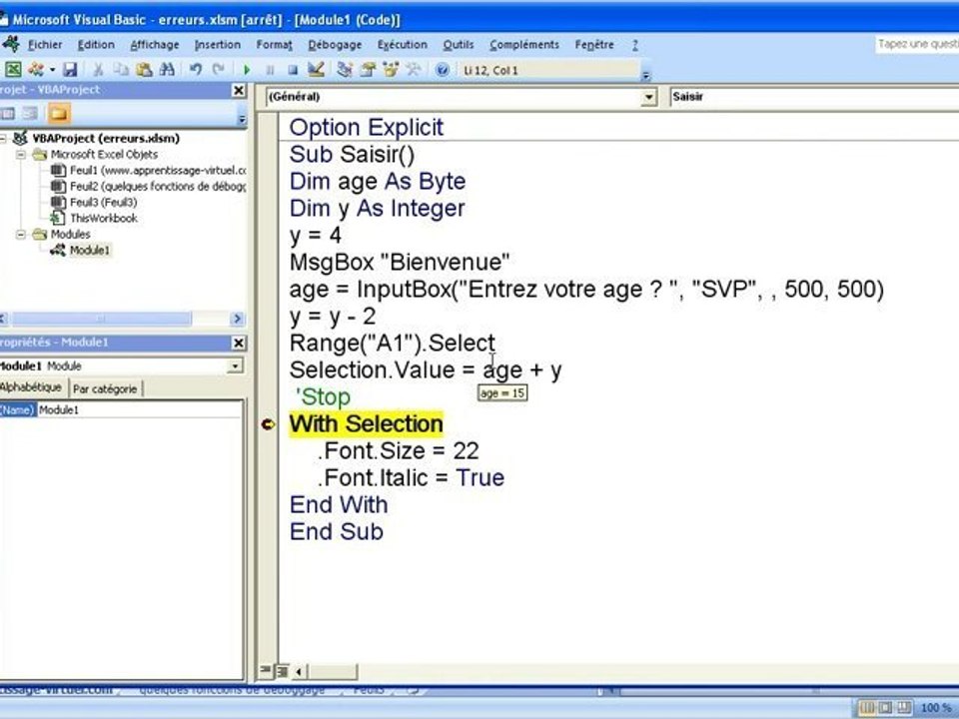Select ThisWorkbook in project tree

click(94, 219)
